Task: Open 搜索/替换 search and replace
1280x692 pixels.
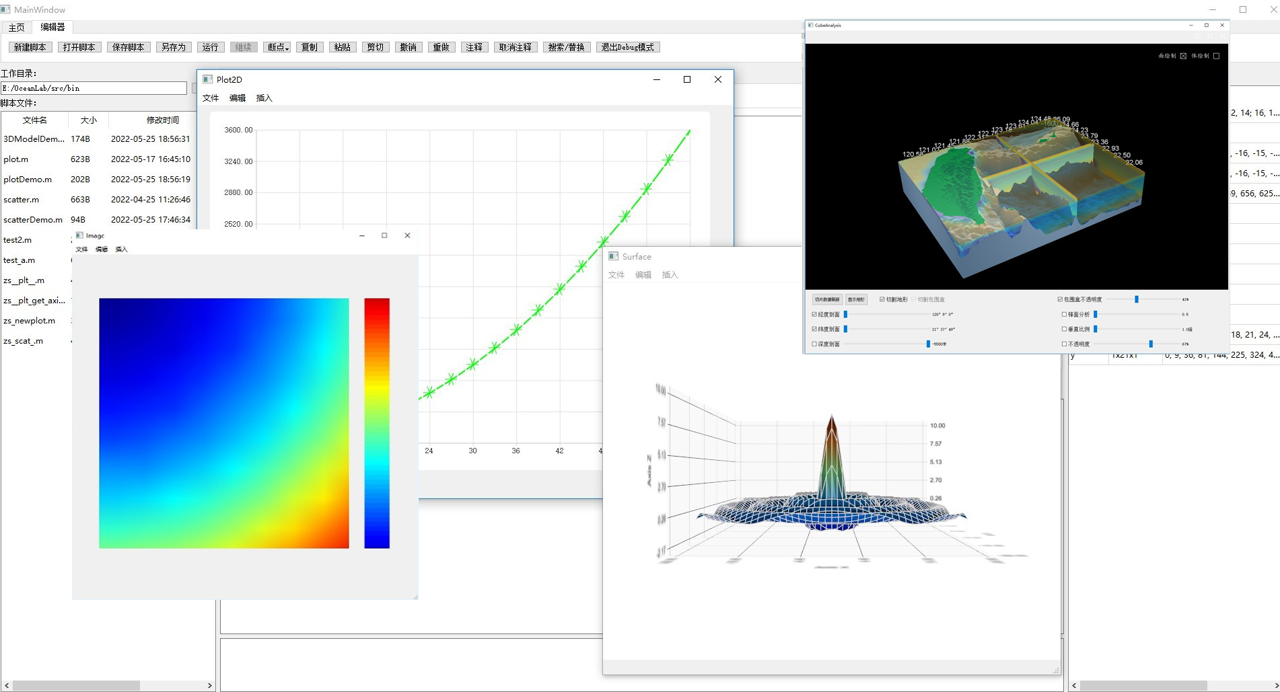Action: pos(567,47)
